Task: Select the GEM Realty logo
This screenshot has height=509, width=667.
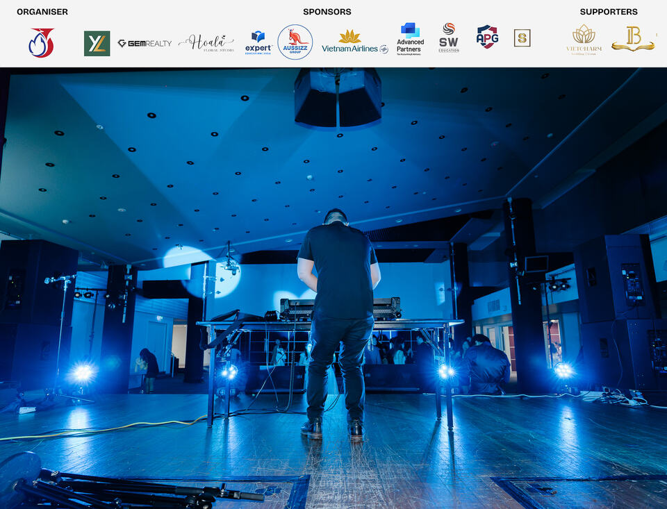Action: click(145, 43)
